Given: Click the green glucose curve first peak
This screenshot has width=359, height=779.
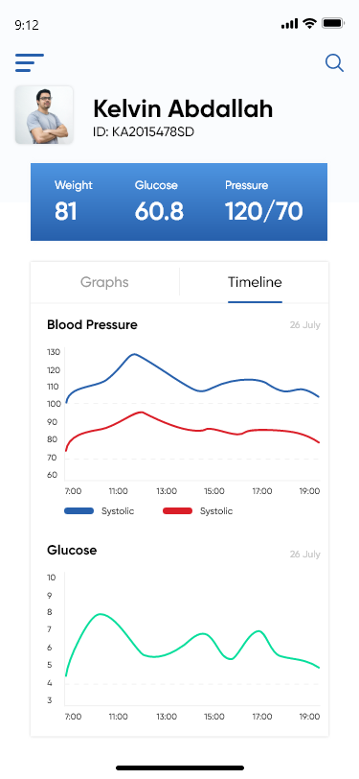Looking at the screenshot, I should click(101, 614).
